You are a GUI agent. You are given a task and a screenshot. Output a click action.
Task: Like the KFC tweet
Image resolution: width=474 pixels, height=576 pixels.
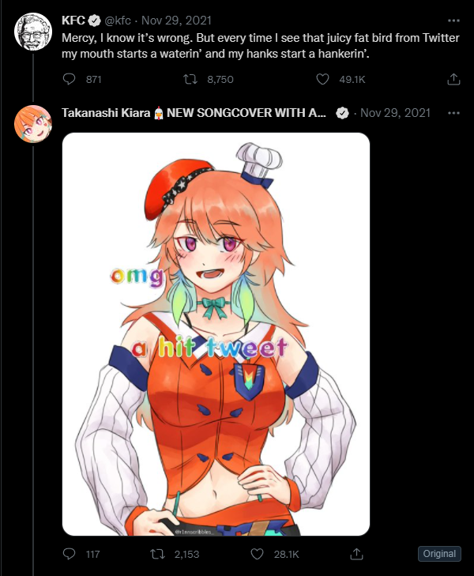point(323,79)
